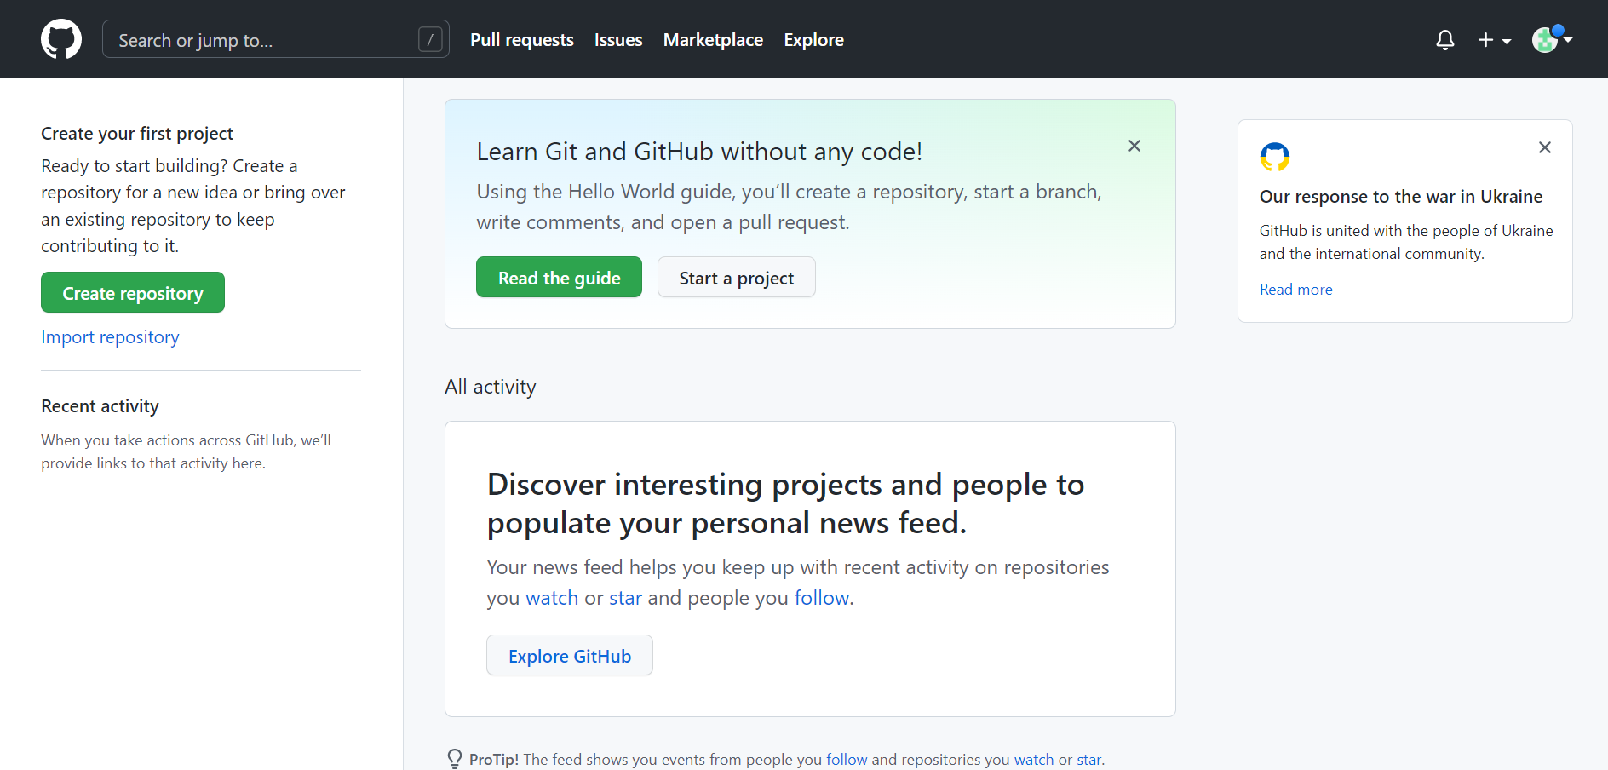
Task: Click the All activity heading
Action: 491,387
